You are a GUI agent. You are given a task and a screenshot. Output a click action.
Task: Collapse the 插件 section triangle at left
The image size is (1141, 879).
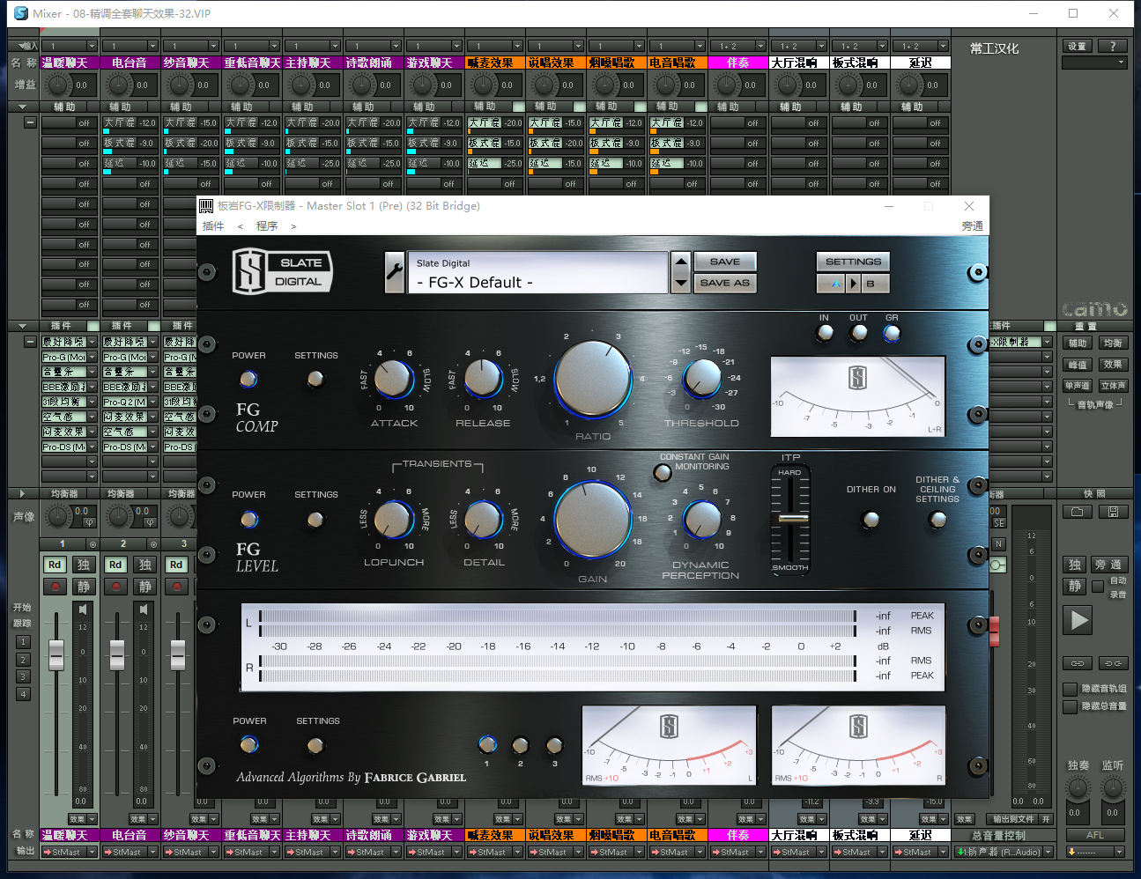(23, 325)
